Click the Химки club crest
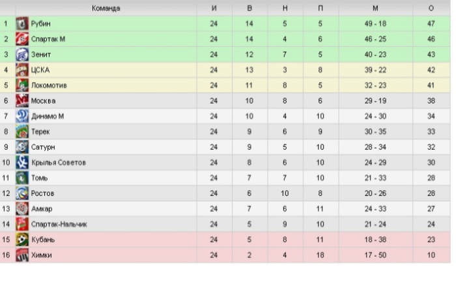This screenshot has width=456, height=293. click(x=22, y=255)
